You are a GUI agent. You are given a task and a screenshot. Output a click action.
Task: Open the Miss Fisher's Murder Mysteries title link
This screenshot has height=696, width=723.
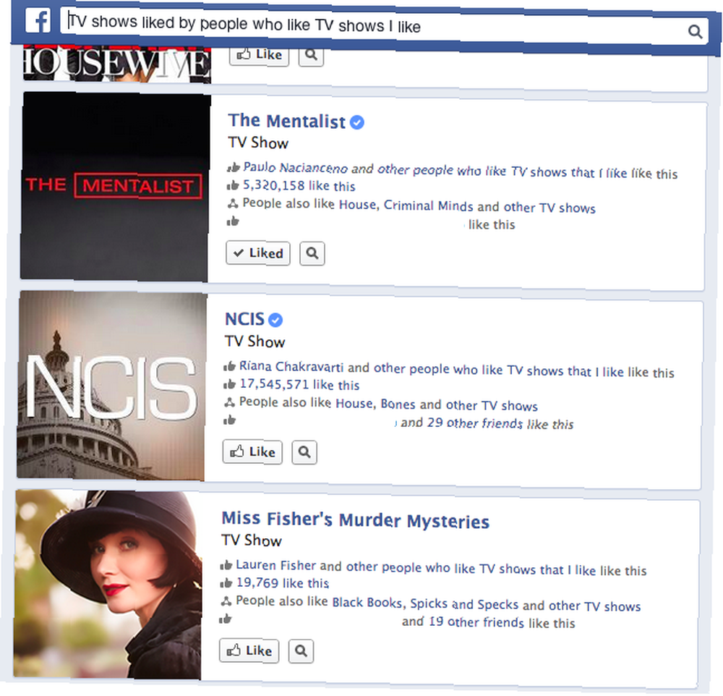pos(356,519)
